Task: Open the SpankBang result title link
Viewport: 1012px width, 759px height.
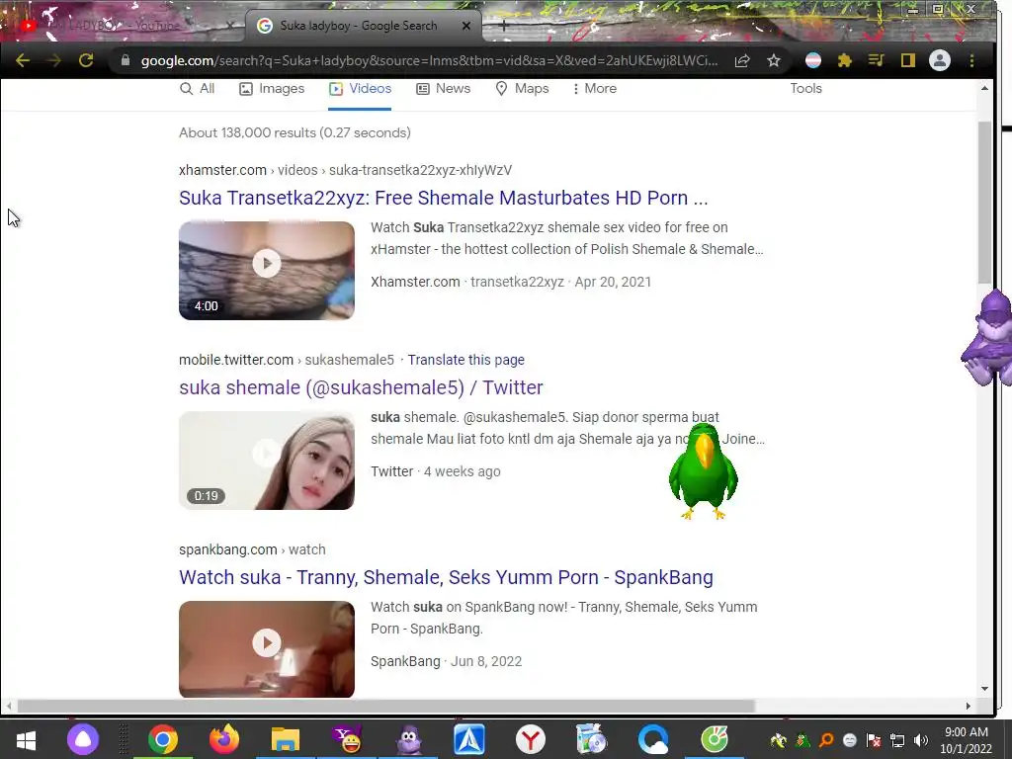Action: tap(446, 577)
